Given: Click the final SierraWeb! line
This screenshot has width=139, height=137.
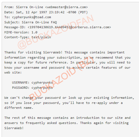Looking at the screenshot, I should 14,128.
